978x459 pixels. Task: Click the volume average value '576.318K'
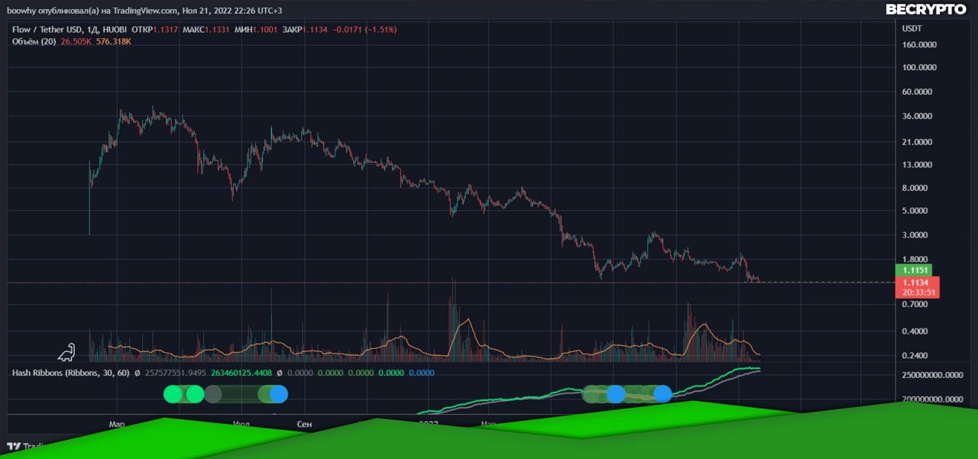click(114, 41)
